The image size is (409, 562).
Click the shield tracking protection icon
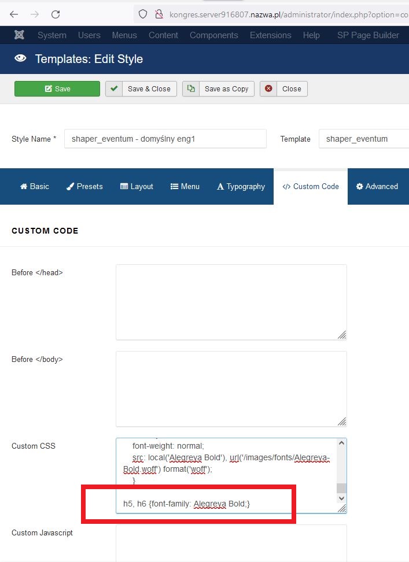(143, 14)
